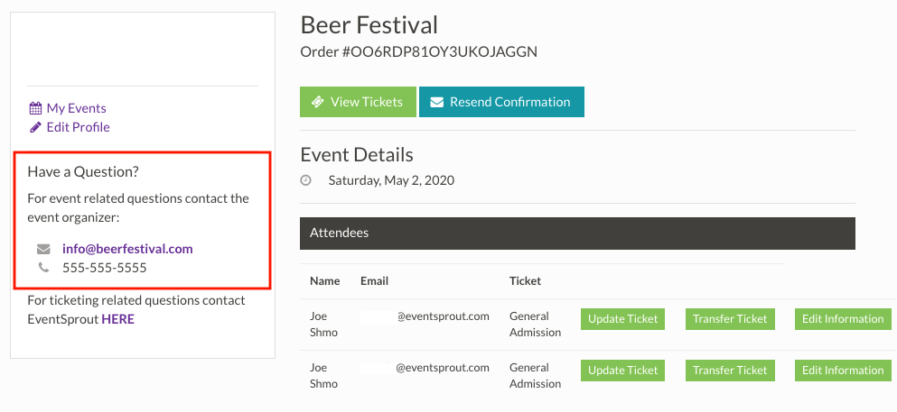Edit Information for the first attendee

point(843,319)
